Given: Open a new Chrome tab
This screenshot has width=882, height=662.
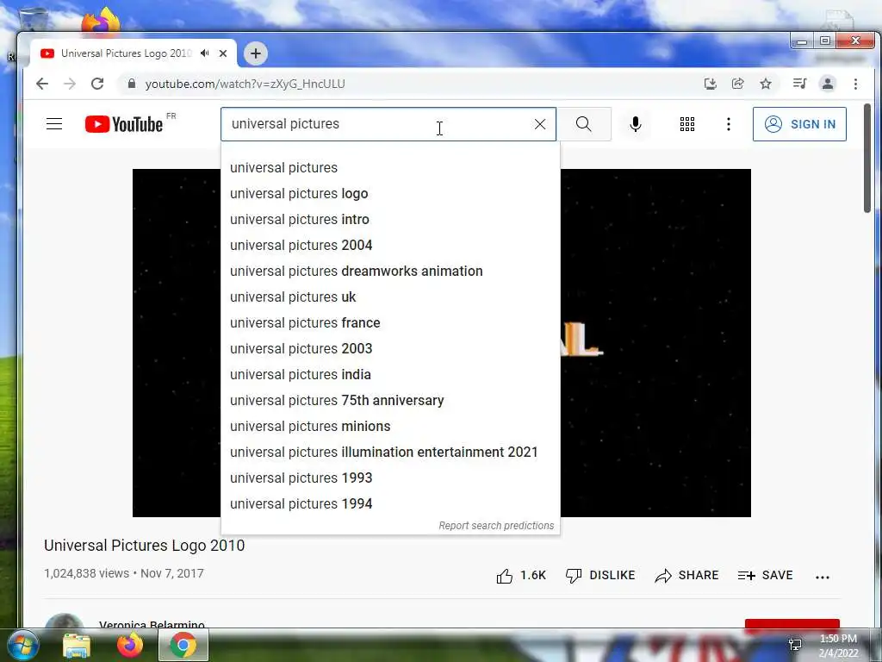Looking at the screenshot, I should pyautogui.click(x=255, y=53).
